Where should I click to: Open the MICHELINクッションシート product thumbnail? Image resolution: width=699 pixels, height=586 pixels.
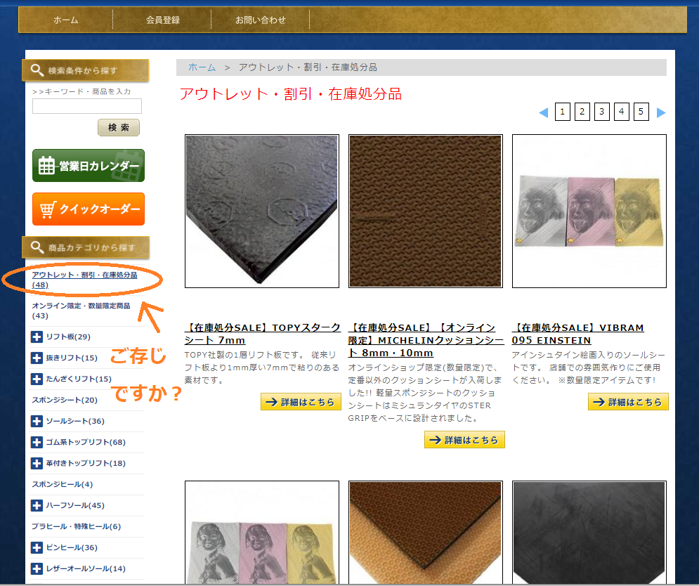(426, 211)
